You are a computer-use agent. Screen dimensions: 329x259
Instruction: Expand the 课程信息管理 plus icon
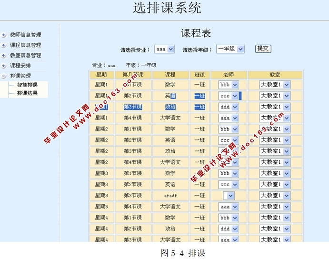[3, 45]
